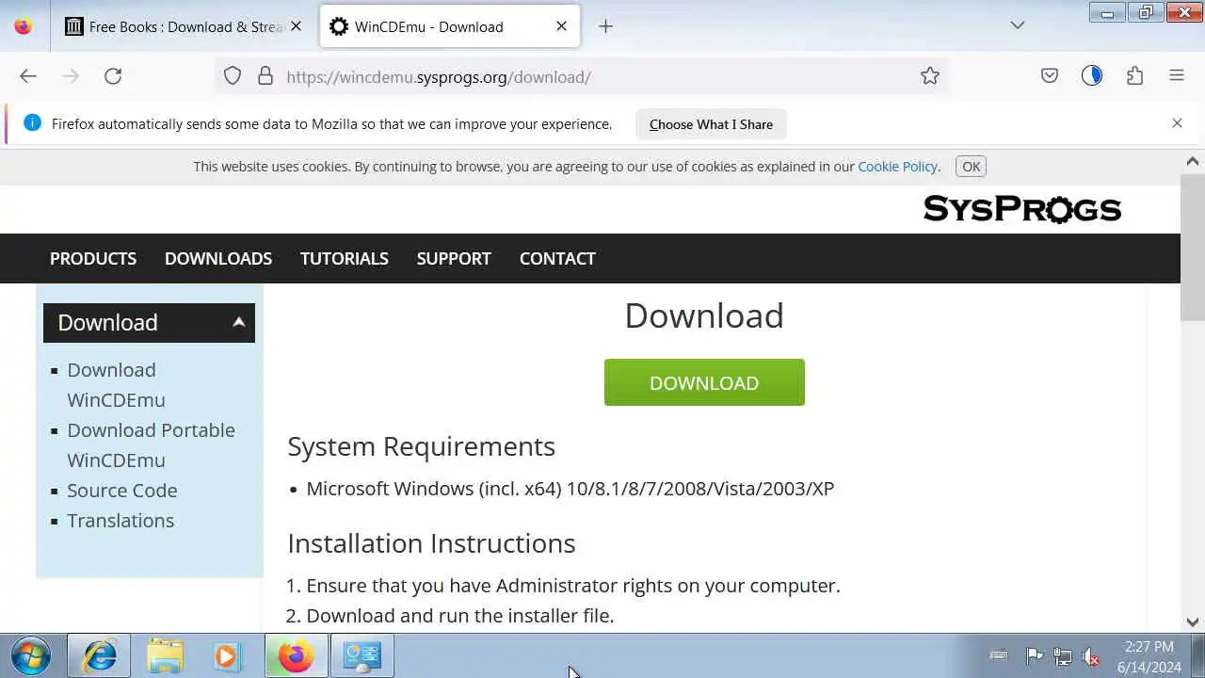Screen dimensions: 1205x678
Task: Click the scrollbar up arrow
Action: [1193, 161]
